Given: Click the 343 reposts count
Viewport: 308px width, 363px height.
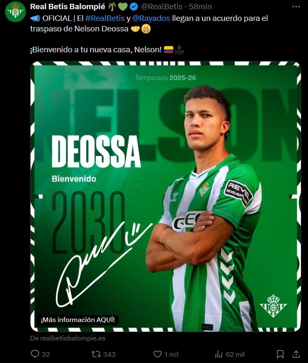Looking at the screenshot, I should tap(109, 354).
